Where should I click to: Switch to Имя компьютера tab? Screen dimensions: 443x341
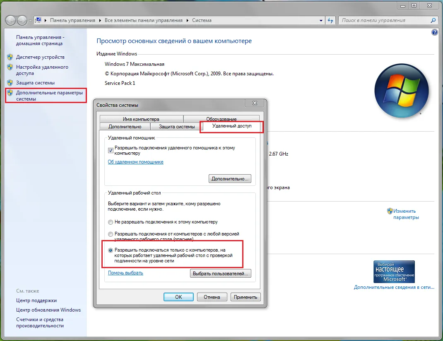pos(141,119)
